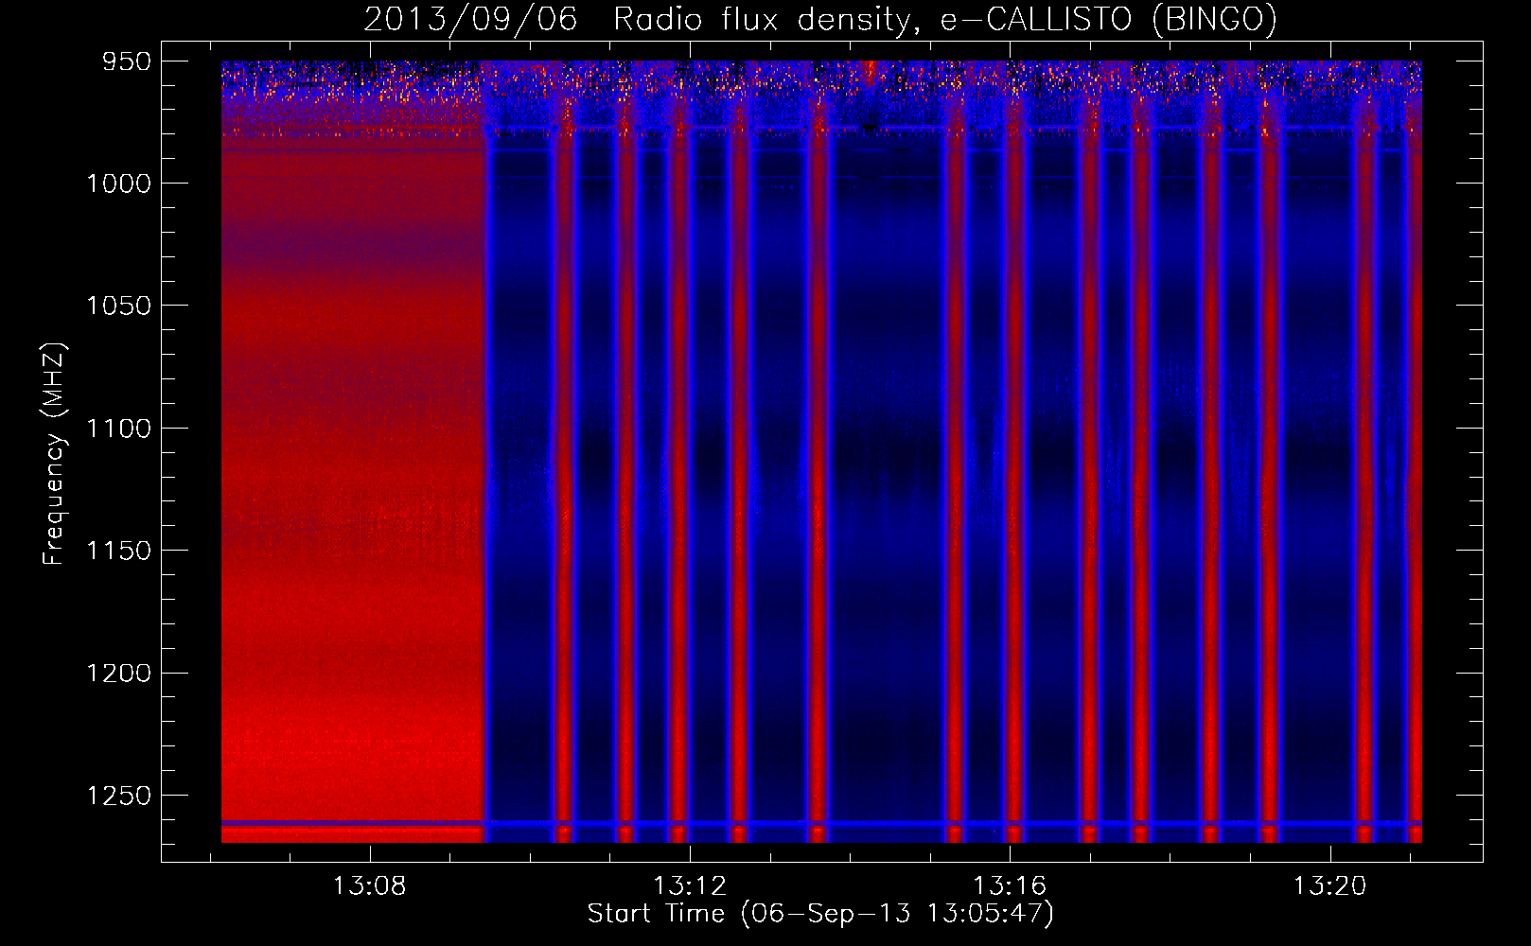Click the 13:12 time tick label

[x=690, y=886]
